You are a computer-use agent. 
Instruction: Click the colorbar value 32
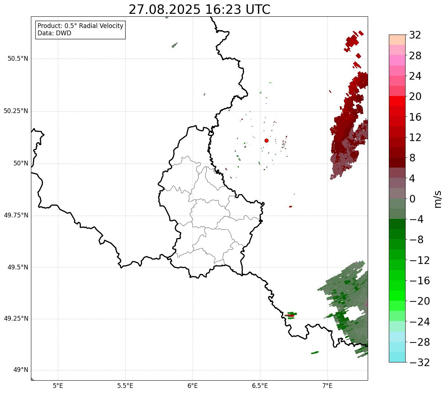tap(415, 35)
